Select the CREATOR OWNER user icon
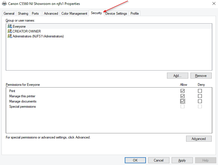The height and width of the screenshot is (165, 218). tap(10, 31)
